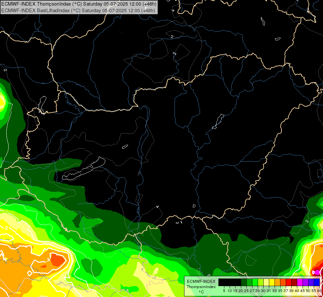Screen dimensions: 323x297
Task: Select the orange-red 35-37 legend swatch
Action: (x=283, y=282)
